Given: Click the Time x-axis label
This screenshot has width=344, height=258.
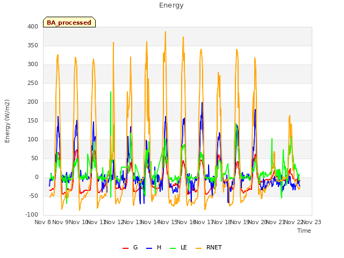Looking at the screenshot, I should pos(304,231).
